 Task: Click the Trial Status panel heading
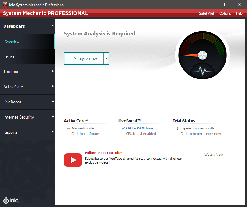tap(184, 121)
